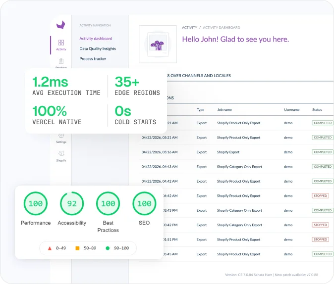Select the 04/22/2026, 04:43 AM date cell
Screen dimensions: 334x284
[x=160, y=167]
